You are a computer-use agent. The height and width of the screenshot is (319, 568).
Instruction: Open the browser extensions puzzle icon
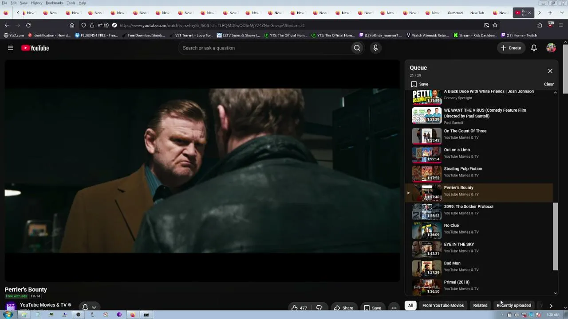pos(540,25)
